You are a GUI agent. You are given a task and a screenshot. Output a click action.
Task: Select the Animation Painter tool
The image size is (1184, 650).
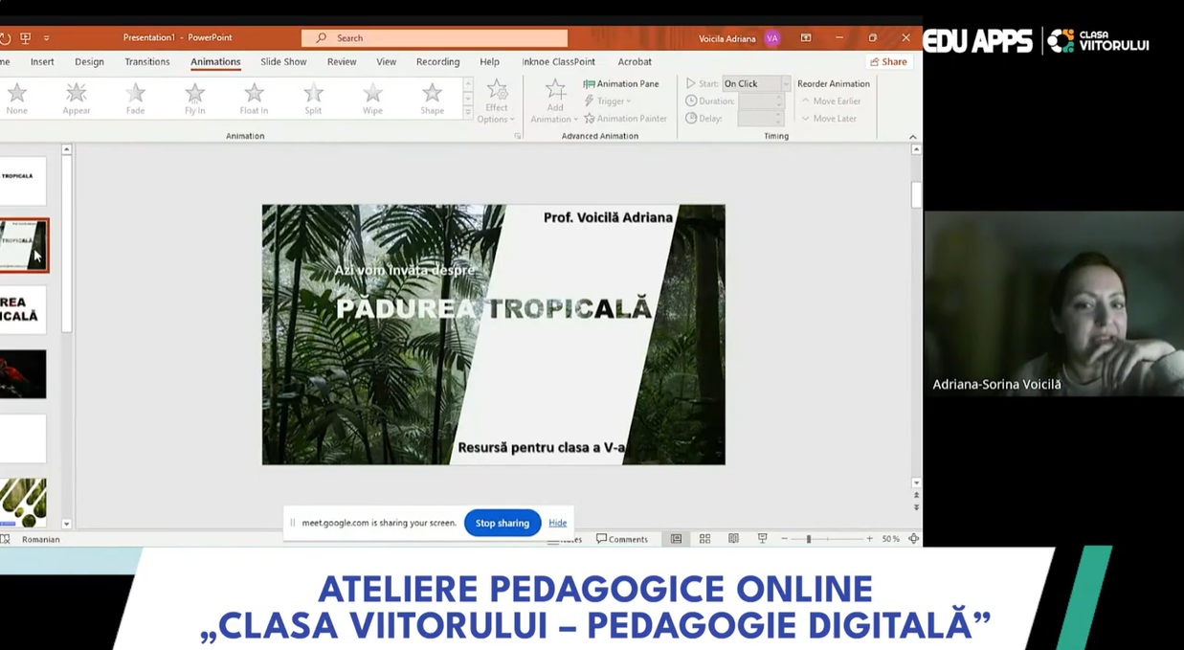[x=625, y=118]
